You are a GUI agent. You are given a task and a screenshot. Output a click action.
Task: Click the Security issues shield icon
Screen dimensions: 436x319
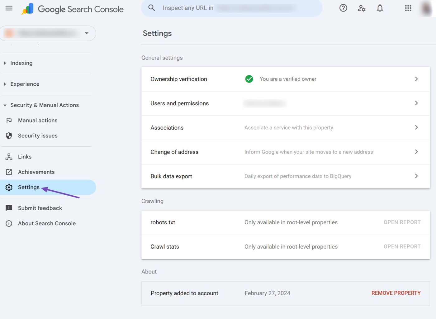[x=9, y=136]
